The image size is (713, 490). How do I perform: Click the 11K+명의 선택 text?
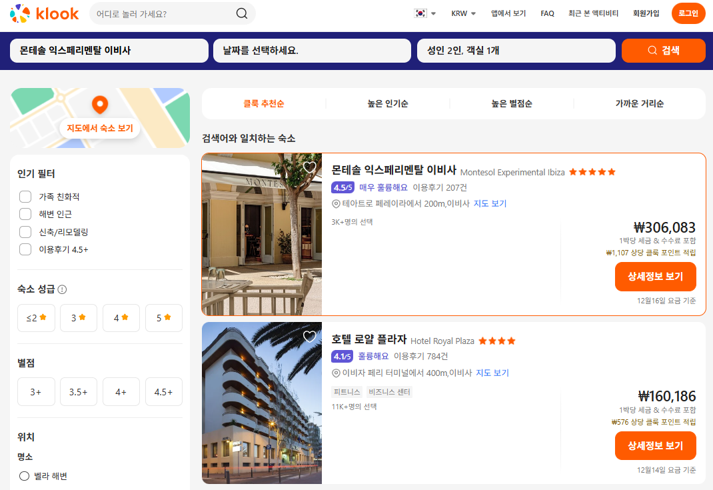click(x=354, y=407)
